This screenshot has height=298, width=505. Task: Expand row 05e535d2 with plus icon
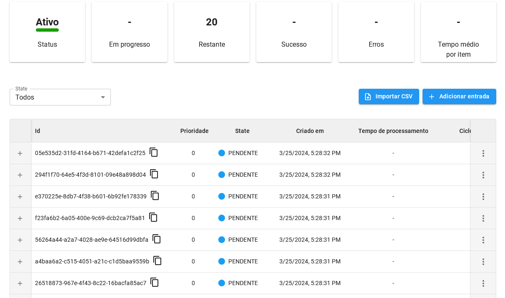tap(20, 153)
